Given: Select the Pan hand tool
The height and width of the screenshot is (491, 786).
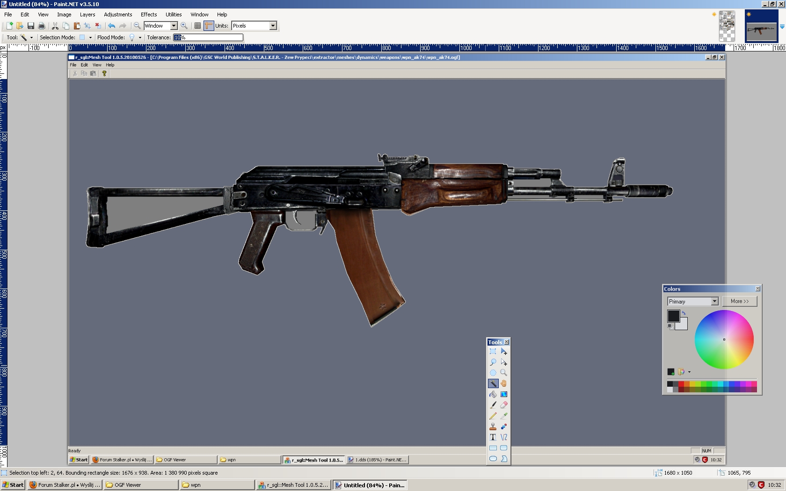Looking at the screenshot, I should click(504, 383).
